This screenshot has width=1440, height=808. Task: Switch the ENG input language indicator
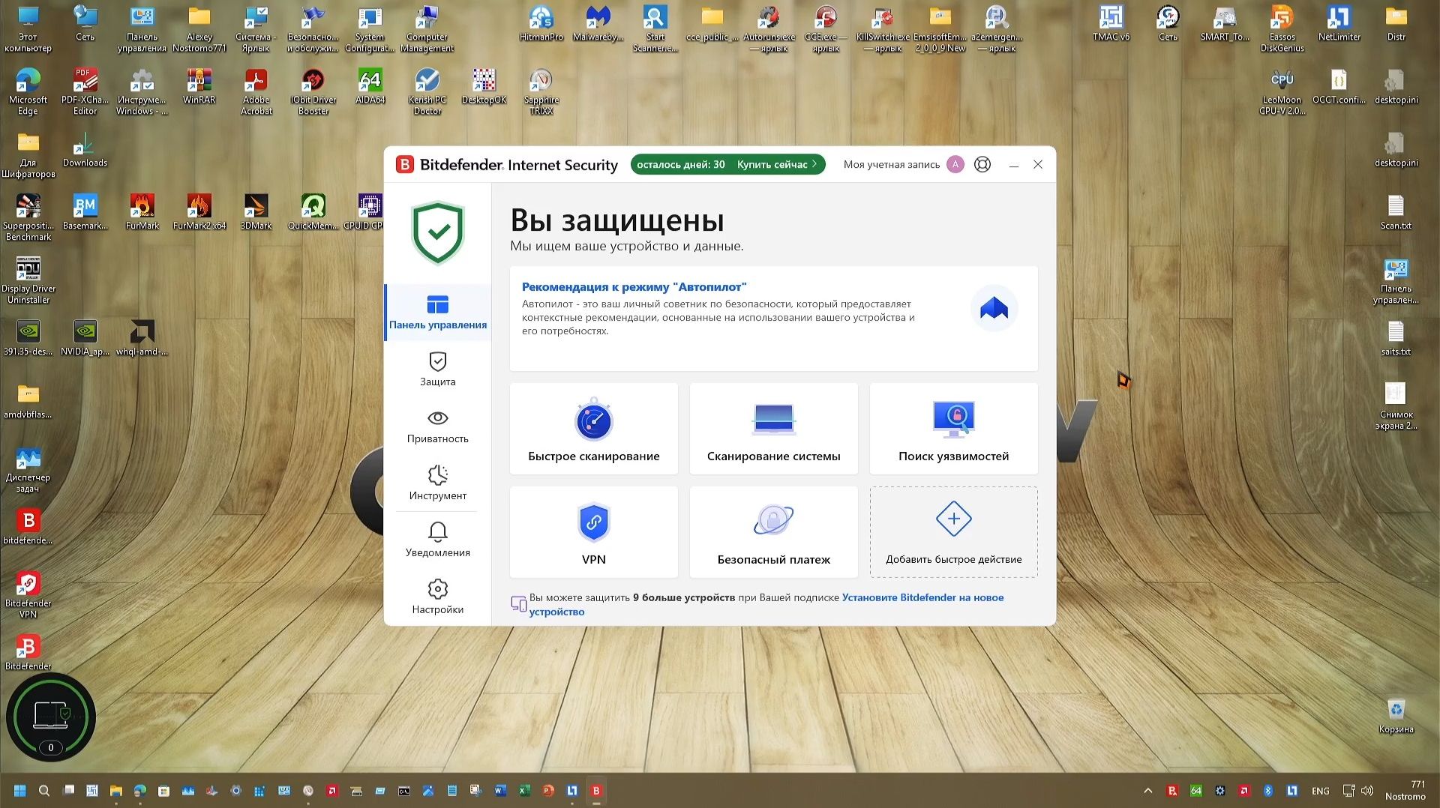[1321, 791]
